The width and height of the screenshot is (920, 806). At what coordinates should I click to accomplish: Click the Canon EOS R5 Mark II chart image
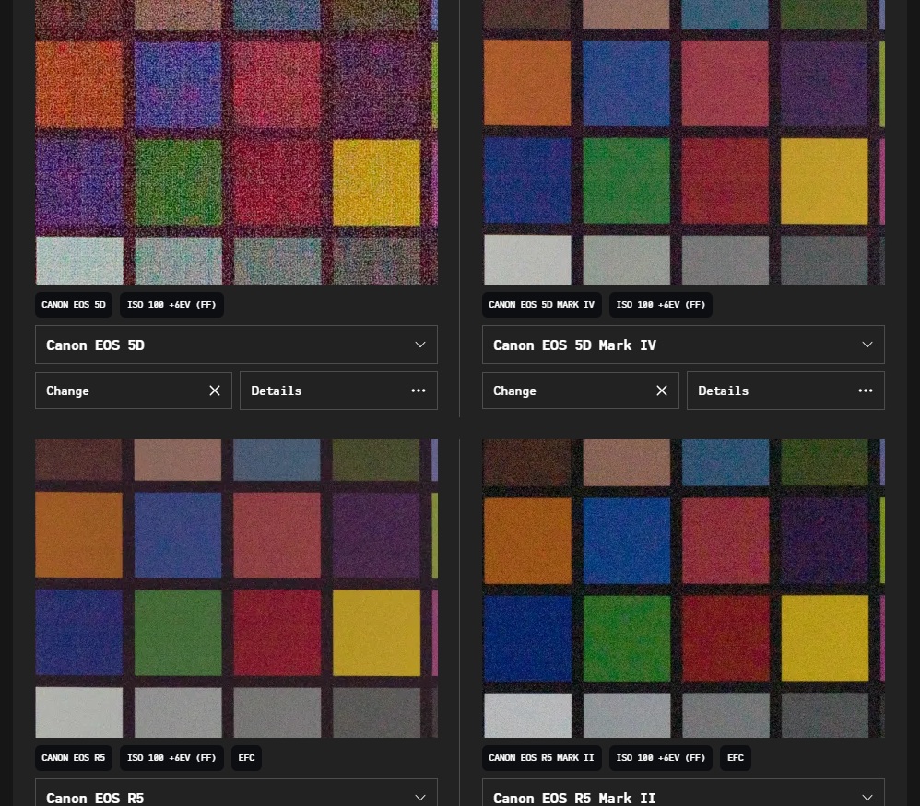point(683,589)
